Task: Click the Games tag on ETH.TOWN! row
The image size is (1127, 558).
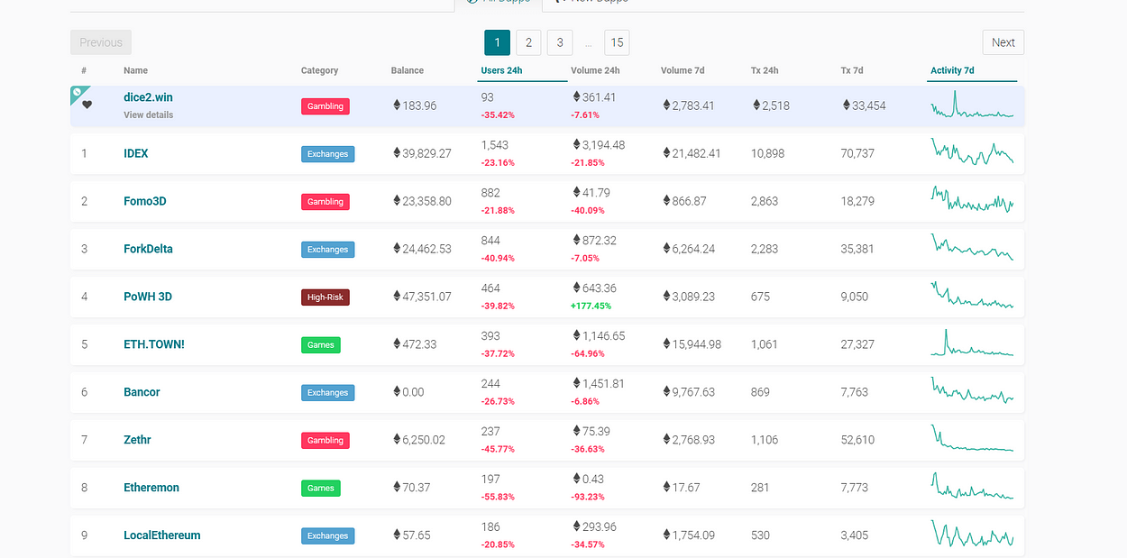Action: (321, 345)
